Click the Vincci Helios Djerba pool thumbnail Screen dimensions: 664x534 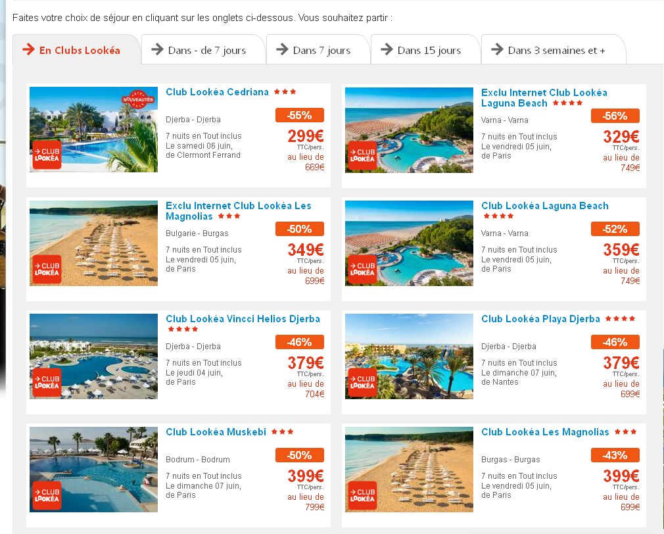coord(93,356)
